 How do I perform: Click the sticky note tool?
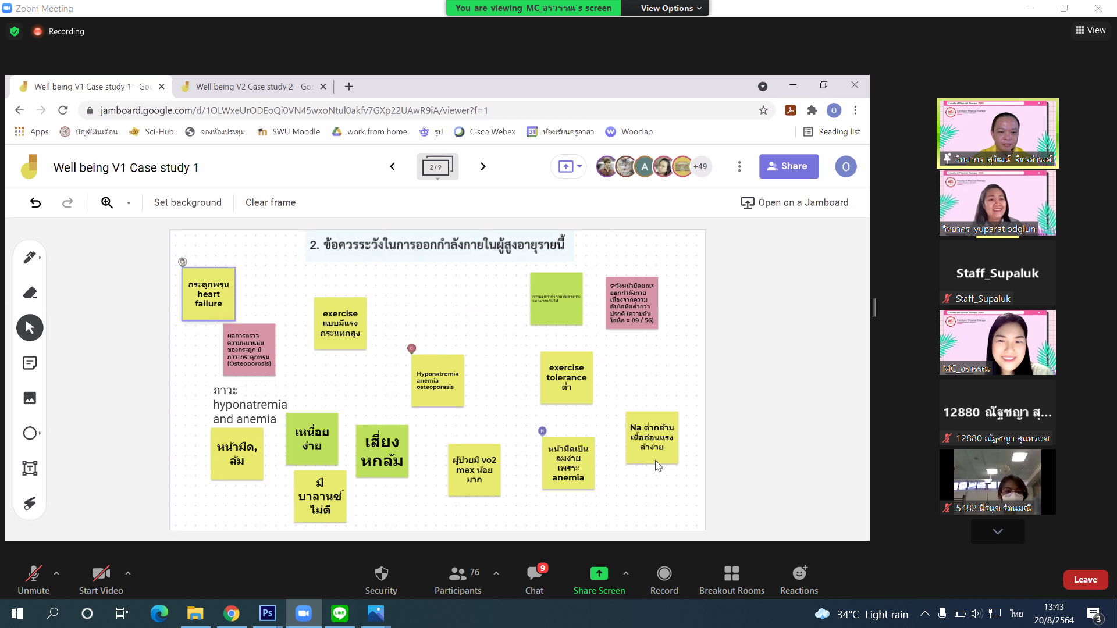(30, 363)
